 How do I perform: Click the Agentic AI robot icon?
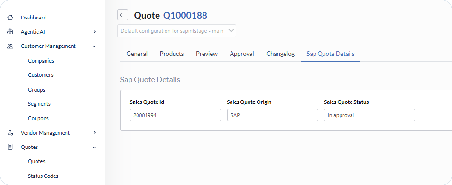(x=10, y=32)
